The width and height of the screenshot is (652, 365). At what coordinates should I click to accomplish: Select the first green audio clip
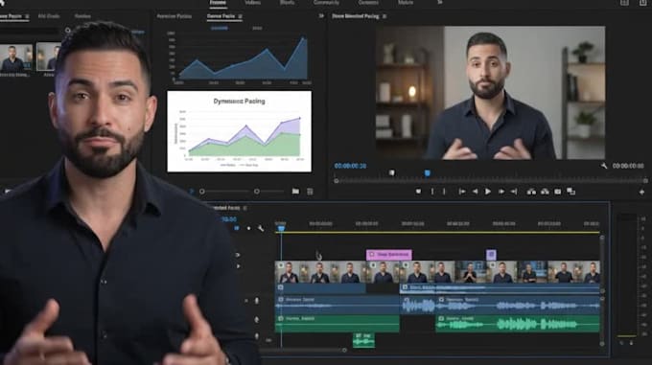[338, 324]
